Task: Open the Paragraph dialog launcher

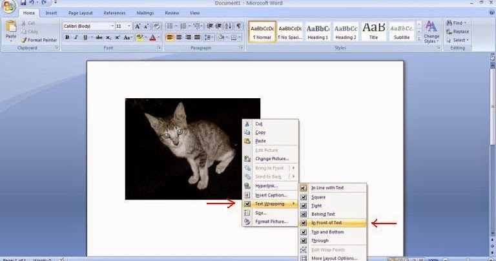Action: [241, 47]
